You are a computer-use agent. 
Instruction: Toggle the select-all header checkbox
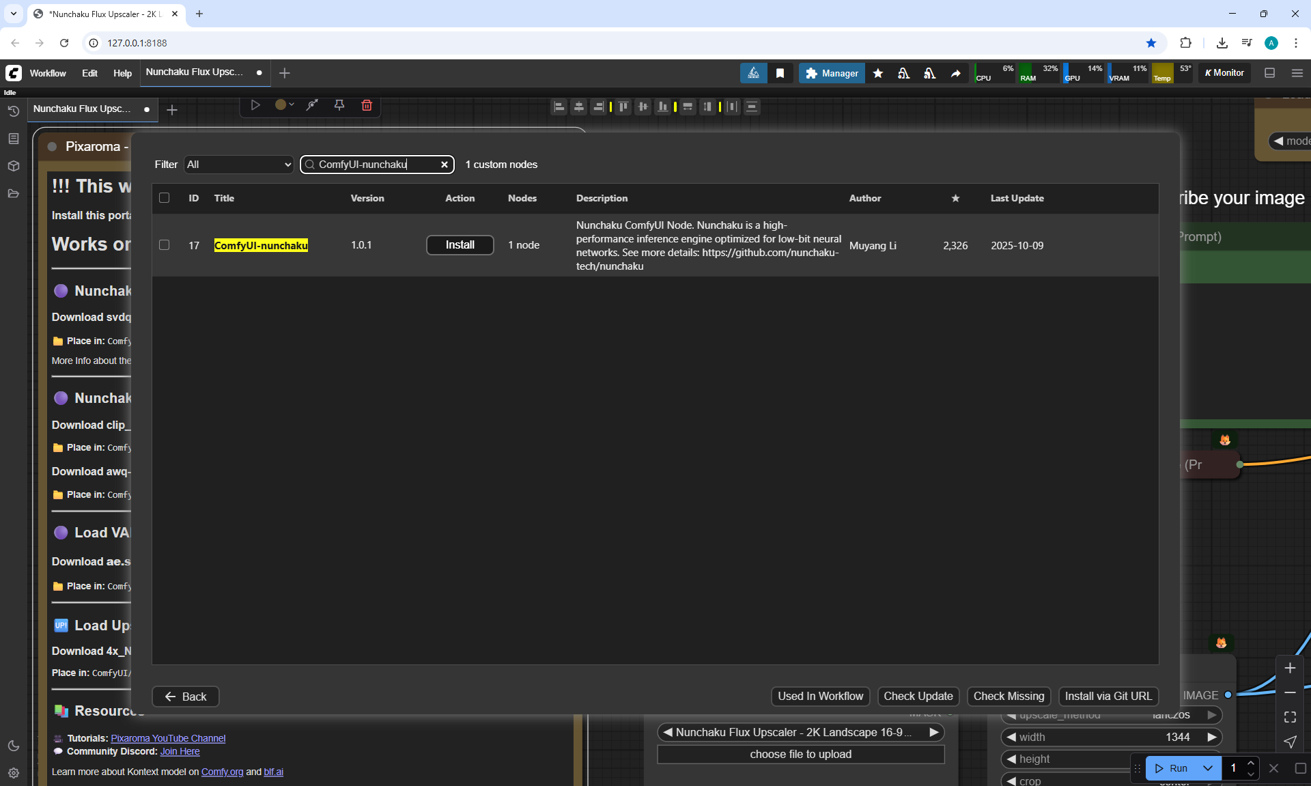pyautogui.click(x=164, y=198)
